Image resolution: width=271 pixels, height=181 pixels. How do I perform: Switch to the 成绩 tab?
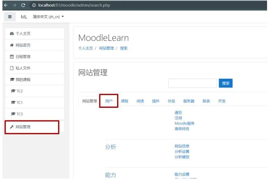click(140, 101)
